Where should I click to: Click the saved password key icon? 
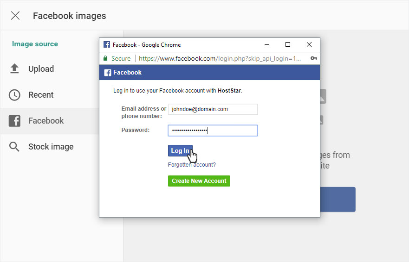click(313, 58)
